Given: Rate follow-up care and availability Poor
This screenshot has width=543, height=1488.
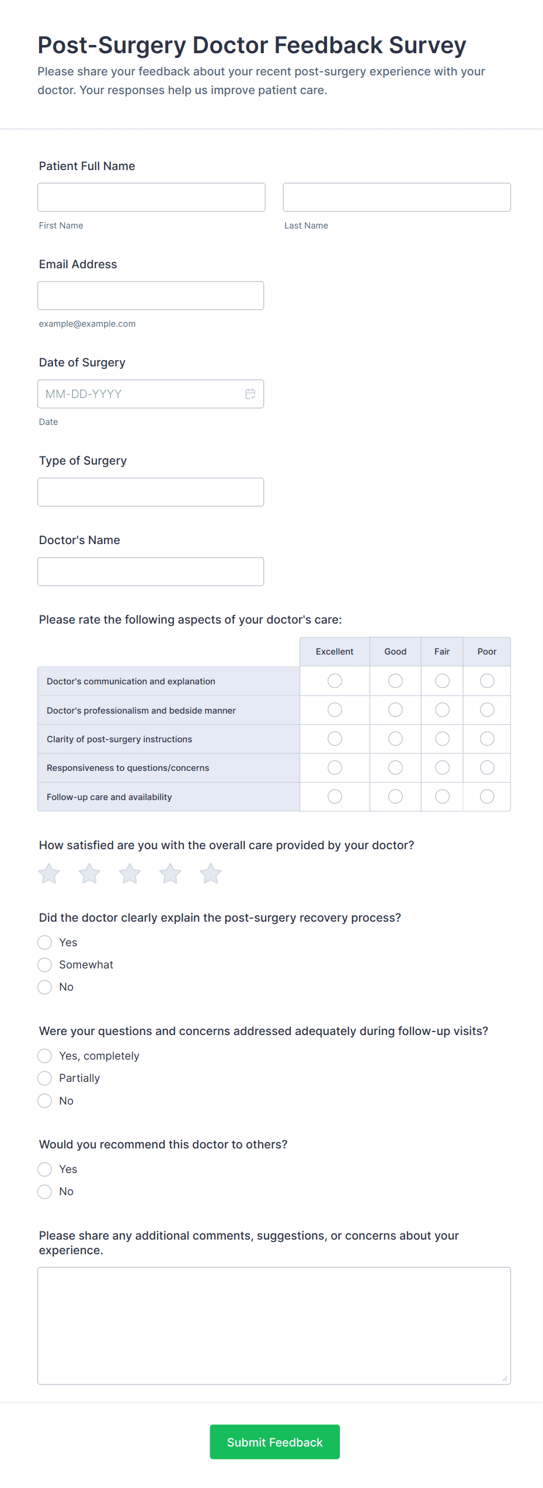Looking at the screenshot, I should tap(487, 797).
